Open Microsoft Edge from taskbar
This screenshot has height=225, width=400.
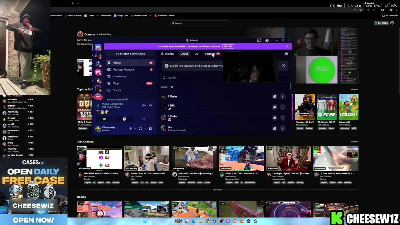193,221
